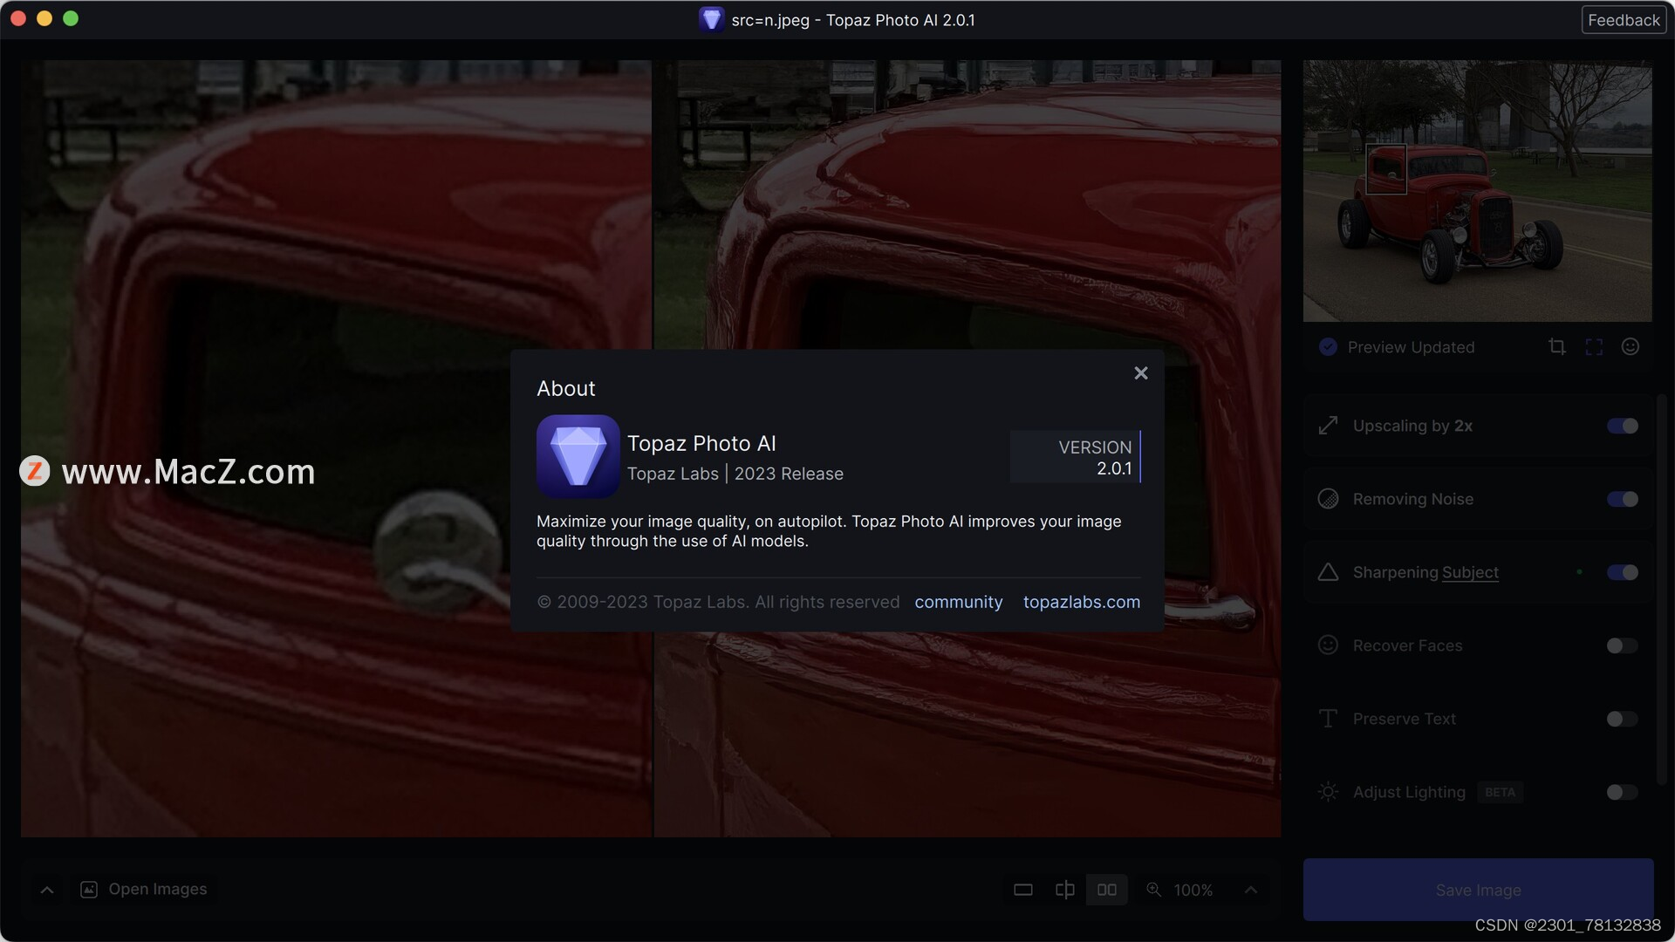Click the fullscreen preview region icon

[x=1594, y=347]
